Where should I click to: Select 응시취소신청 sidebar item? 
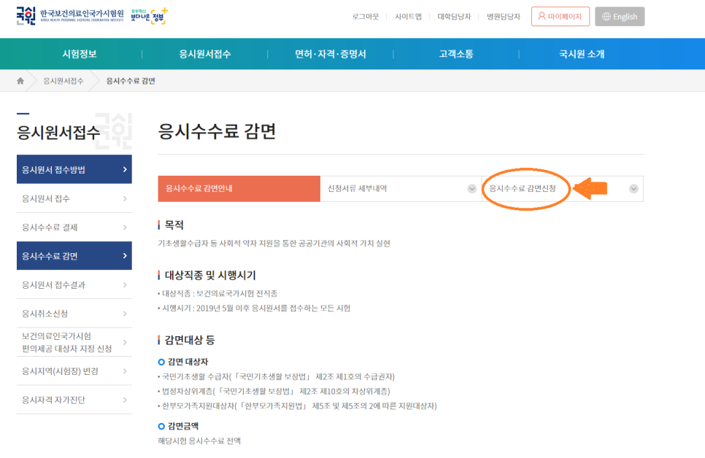click(74, 314)
